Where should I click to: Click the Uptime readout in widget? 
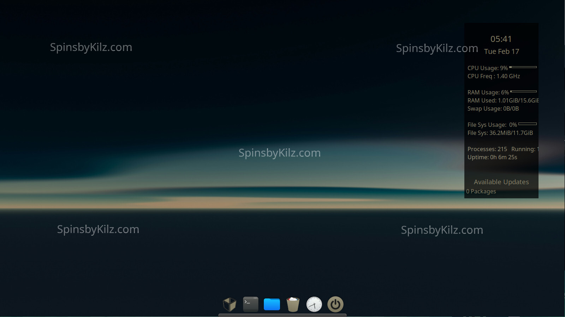click(492, 157)
